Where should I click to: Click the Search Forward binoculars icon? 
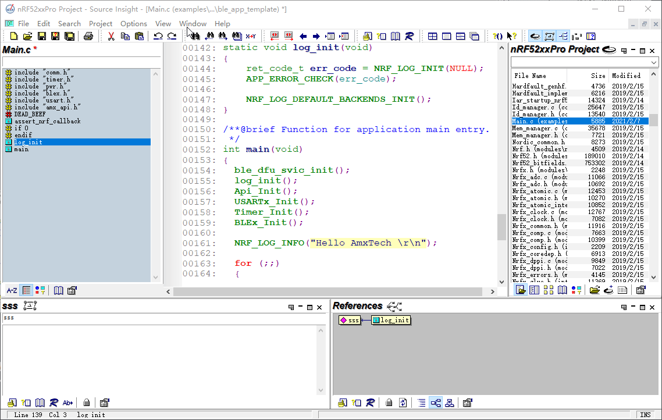222,36
